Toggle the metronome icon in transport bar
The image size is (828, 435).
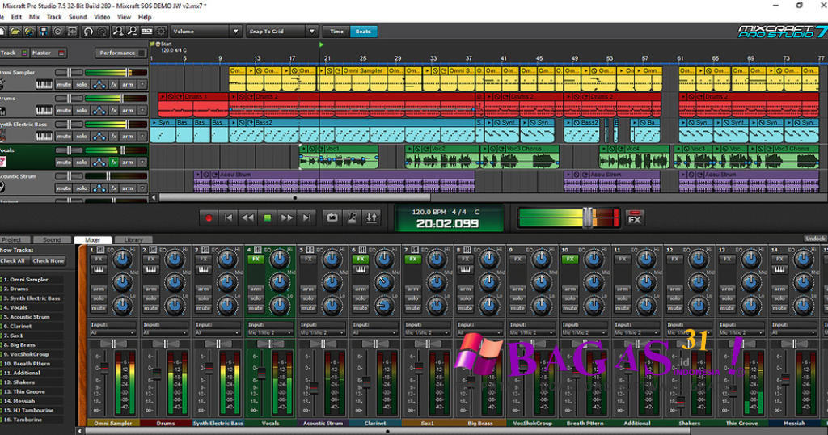click(352, 217)
